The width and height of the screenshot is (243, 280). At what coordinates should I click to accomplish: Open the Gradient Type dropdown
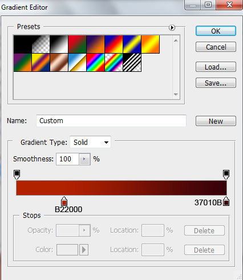90,142
